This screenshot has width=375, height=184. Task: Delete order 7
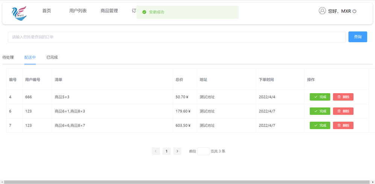[x=343, y=125]
